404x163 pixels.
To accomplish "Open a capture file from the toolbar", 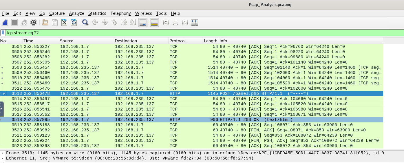I will tap(45, 22).
